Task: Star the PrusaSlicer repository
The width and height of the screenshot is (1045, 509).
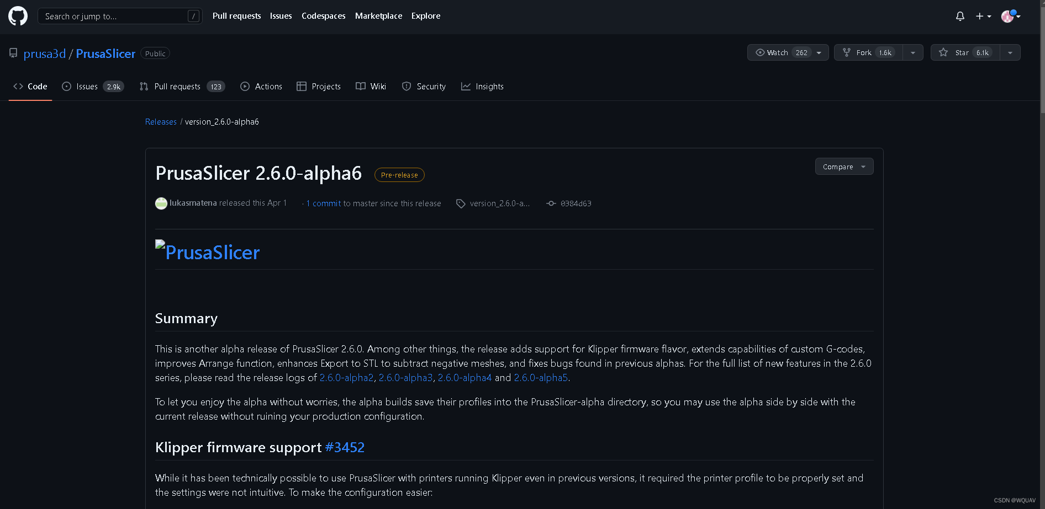Action: [x=965, y=53]
